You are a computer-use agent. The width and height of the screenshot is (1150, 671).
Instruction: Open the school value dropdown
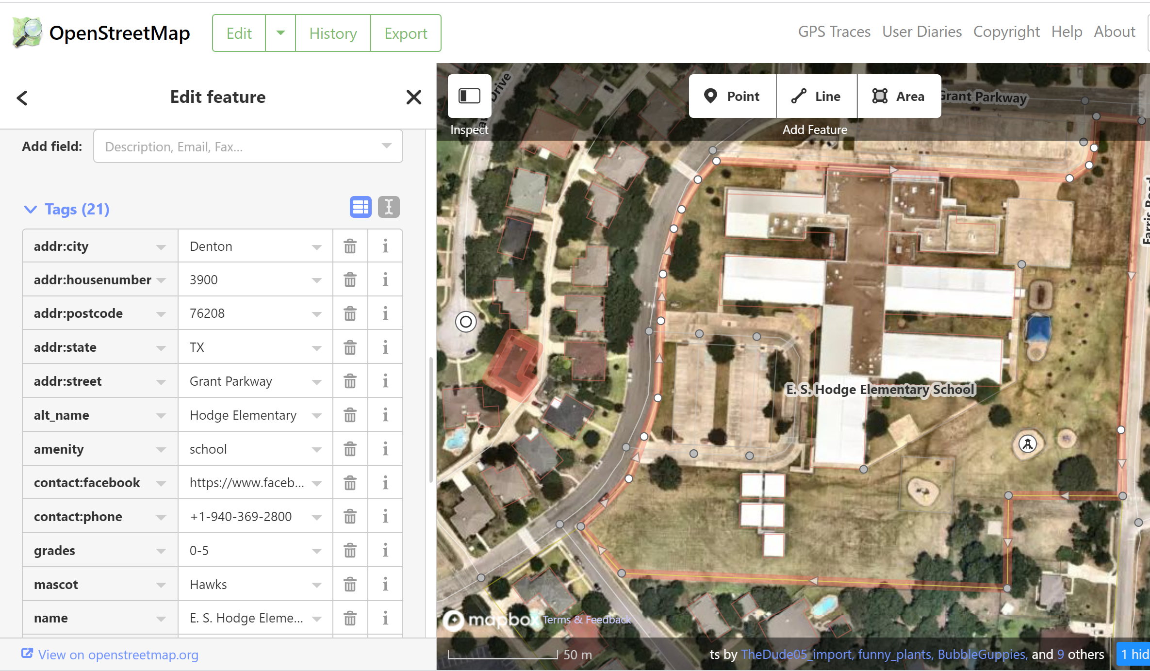[x=316, y=450]
